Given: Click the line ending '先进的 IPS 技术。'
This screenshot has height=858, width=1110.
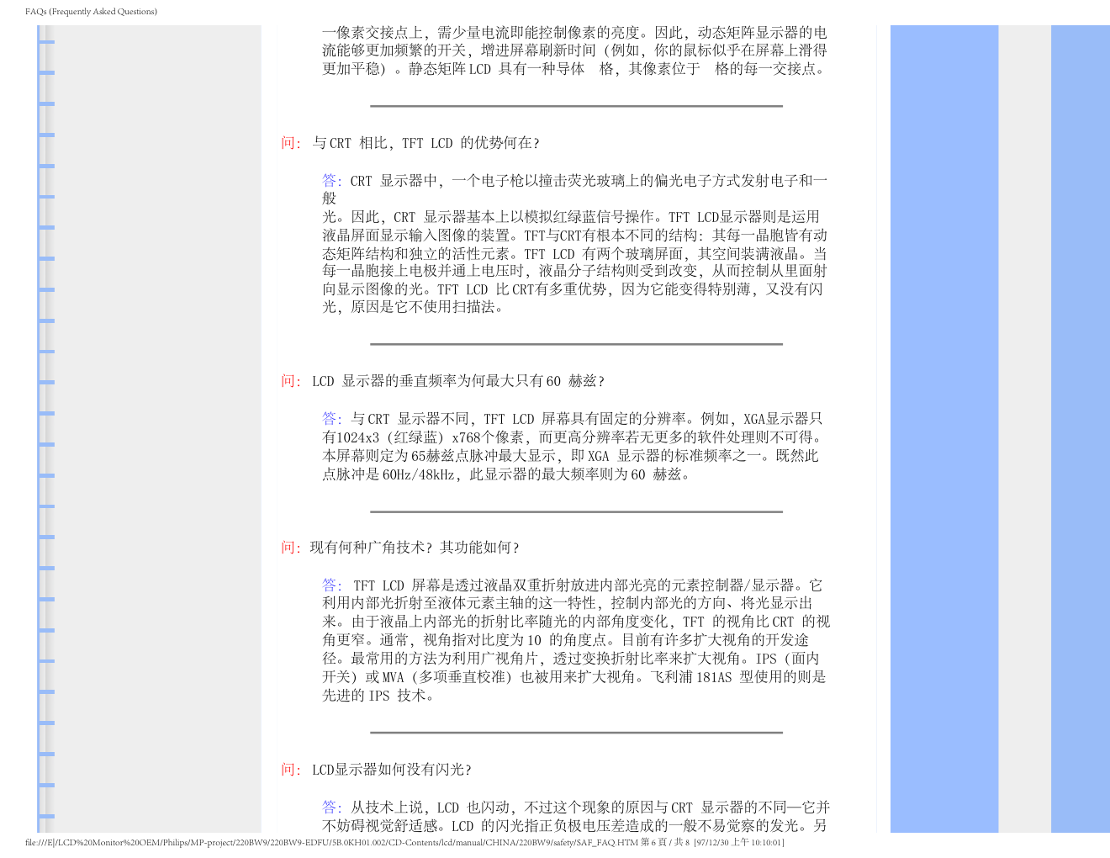Looking at the screenshot, I should point(378,696).
